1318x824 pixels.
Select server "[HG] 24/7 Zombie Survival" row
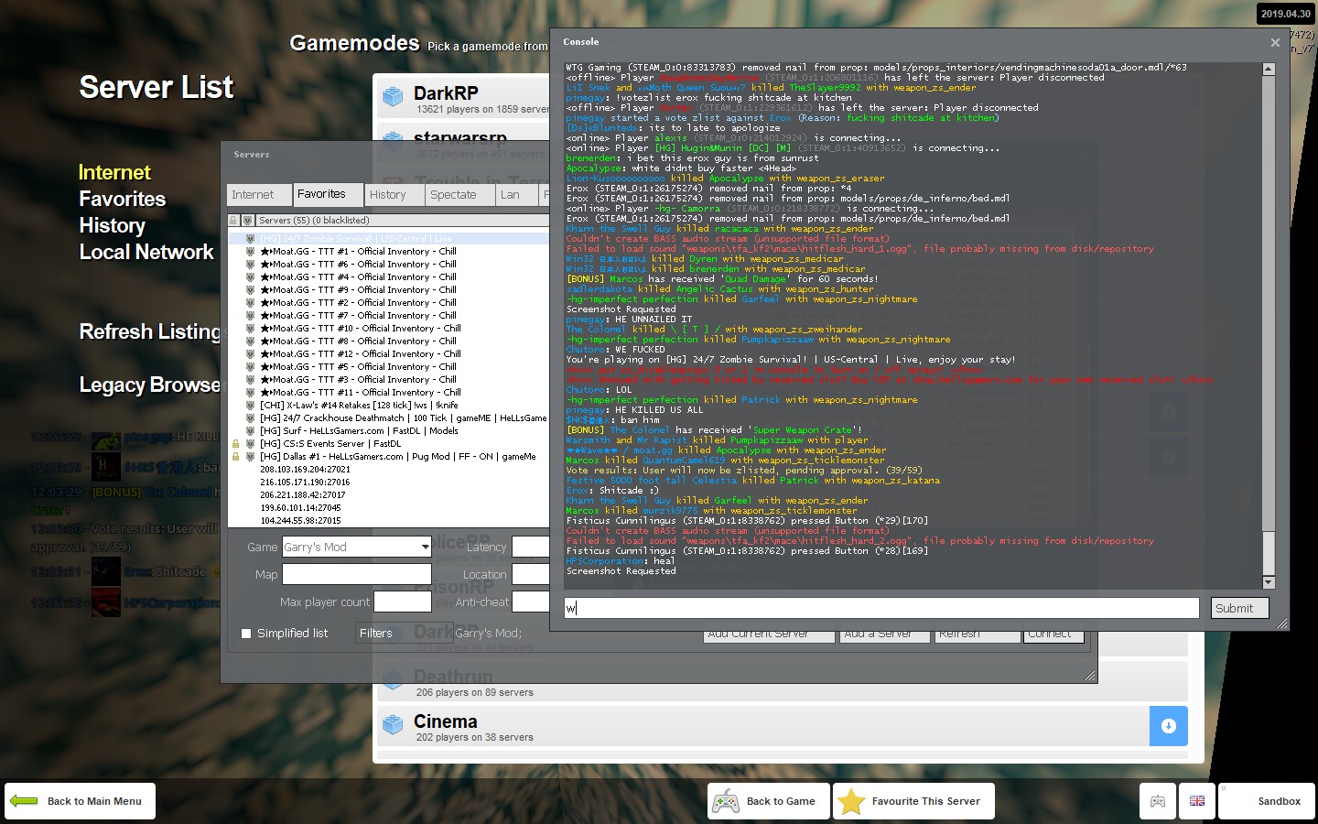(x=389, y=239)
